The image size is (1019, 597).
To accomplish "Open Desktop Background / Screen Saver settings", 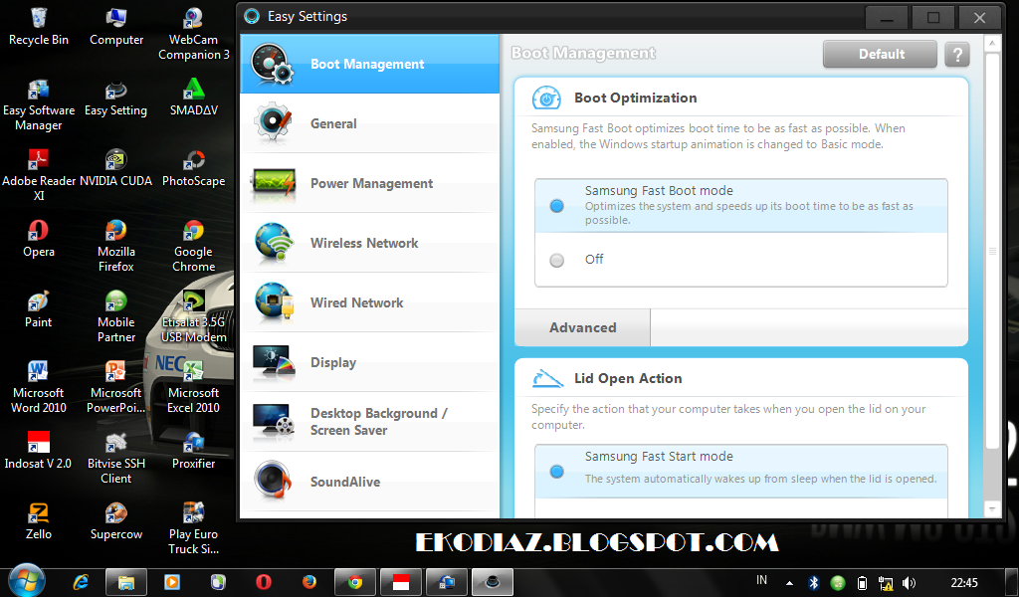I will pos(369,422).
